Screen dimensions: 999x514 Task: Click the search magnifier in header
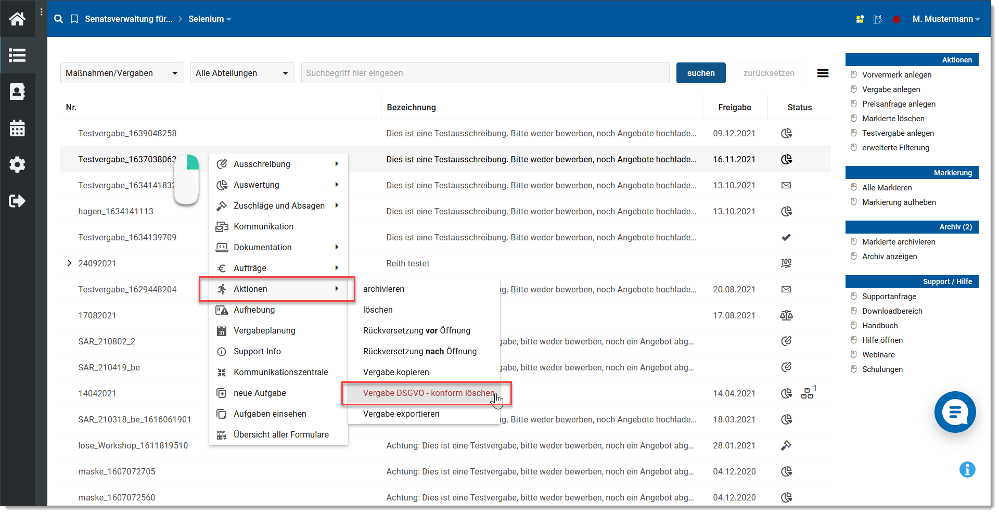click(x=59, y=19)
